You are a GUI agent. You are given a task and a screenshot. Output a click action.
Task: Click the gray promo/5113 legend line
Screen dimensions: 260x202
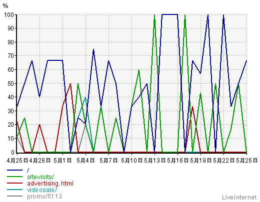point(14,196)
